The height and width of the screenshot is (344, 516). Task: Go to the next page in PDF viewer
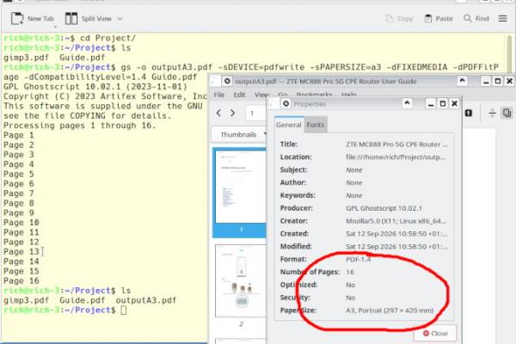232,113
